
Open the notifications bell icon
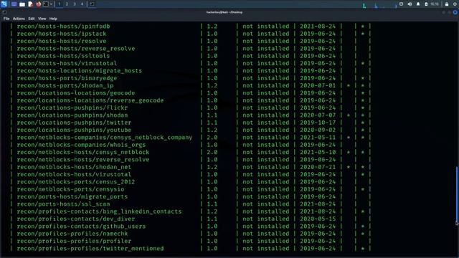tap(418, 4)
